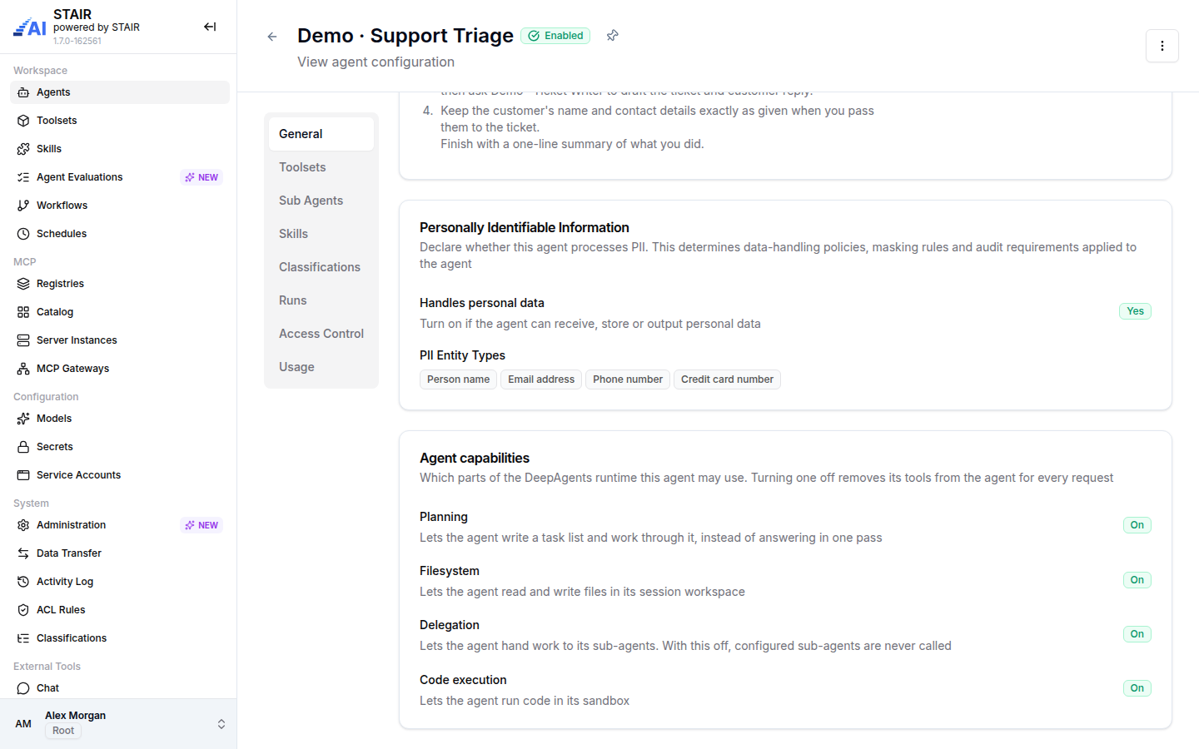
Task: Click the Schedules clock icon
Action: [x=23, y=234]
